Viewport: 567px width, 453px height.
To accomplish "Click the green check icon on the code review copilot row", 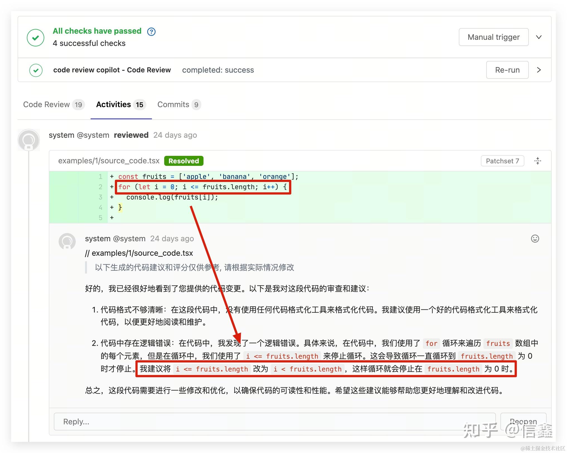I will pos(36,70).
